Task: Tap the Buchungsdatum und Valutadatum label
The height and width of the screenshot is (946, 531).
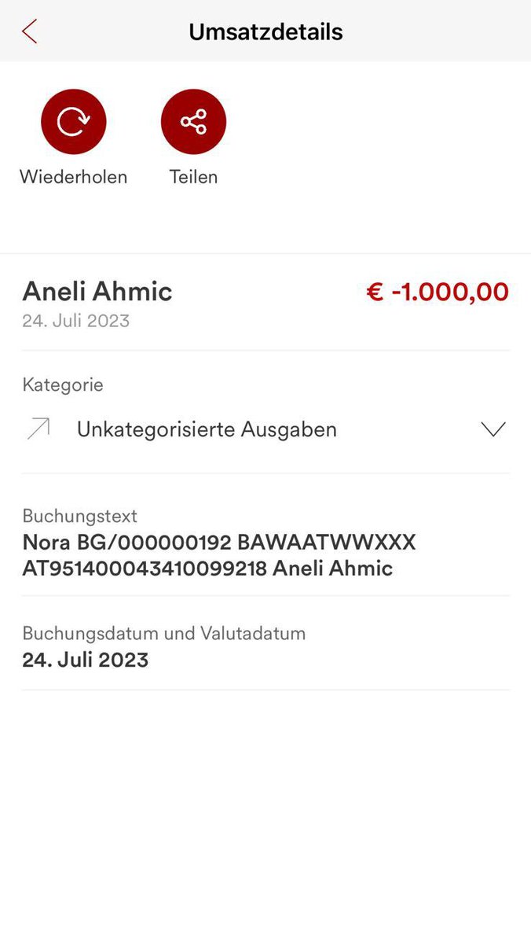Action: pos(163,633)
